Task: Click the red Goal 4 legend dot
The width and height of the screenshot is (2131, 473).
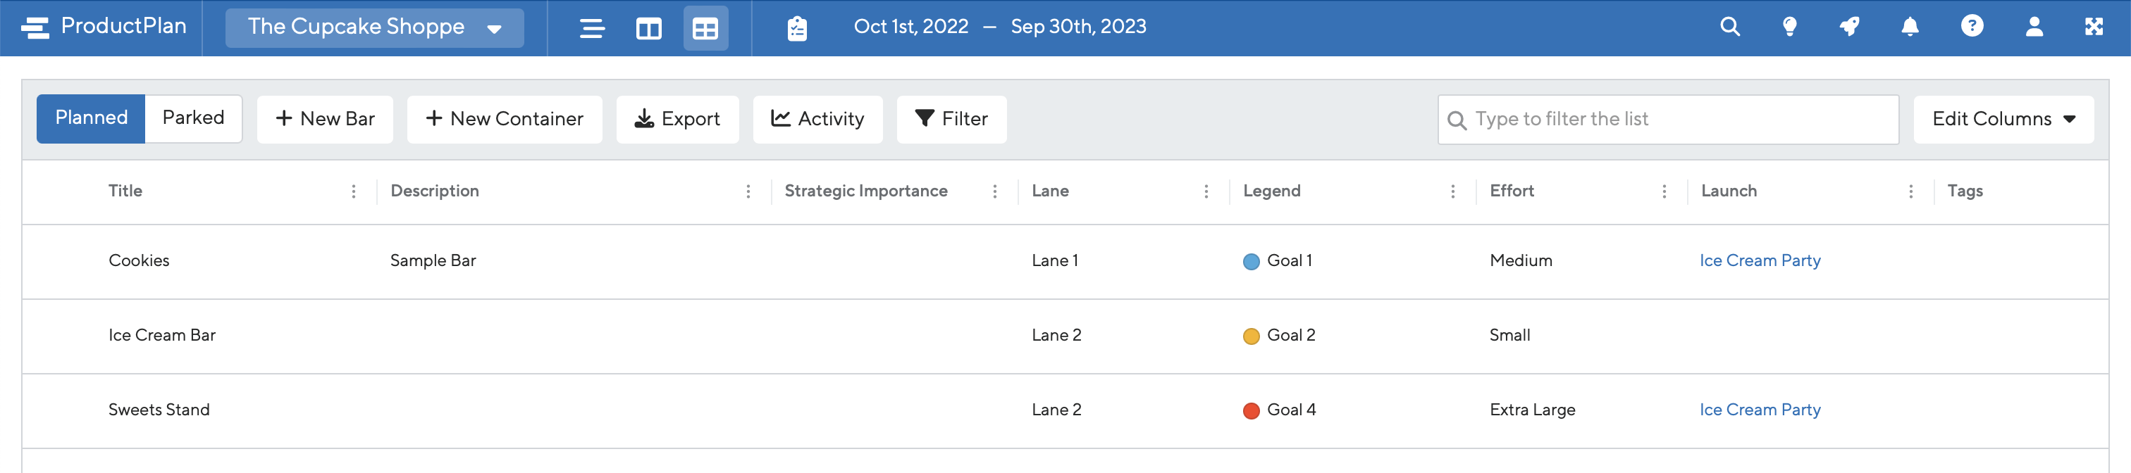Action: coord(1251,410)
